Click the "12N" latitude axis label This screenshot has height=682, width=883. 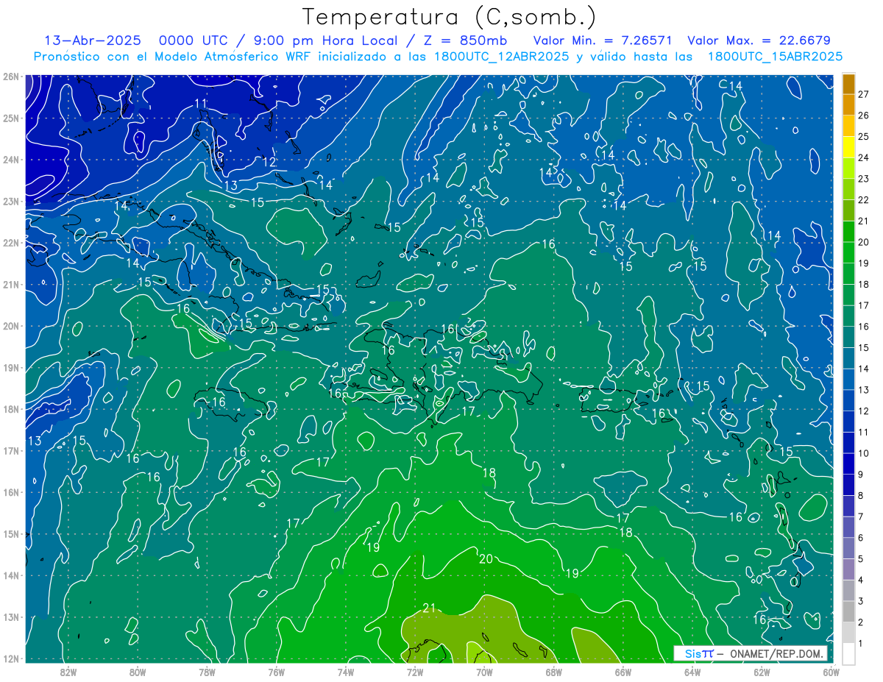click(x=11, y=659)
